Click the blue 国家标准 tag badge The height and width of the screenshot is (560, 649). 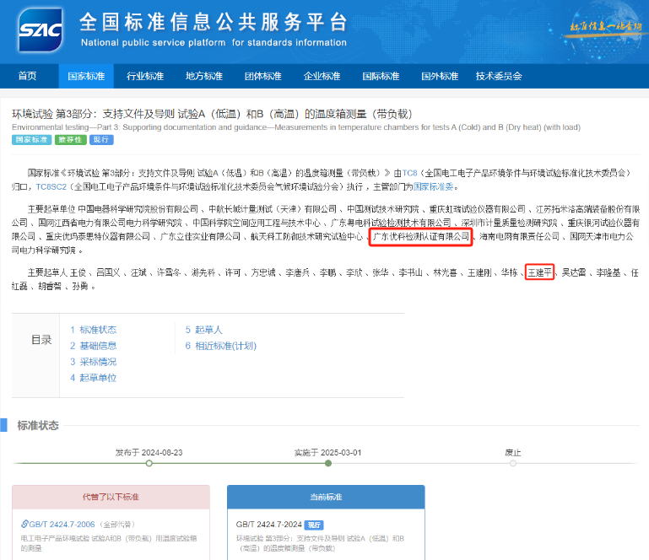31,139
